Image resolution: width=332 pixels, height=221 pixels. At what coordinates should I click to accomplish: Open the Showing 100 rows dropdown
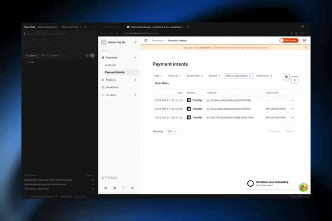click(x=172, y=131)
